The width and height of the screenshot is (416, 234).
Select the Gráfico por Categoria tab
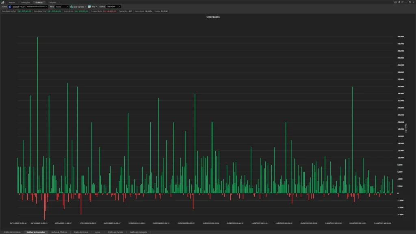click(139, 232)
